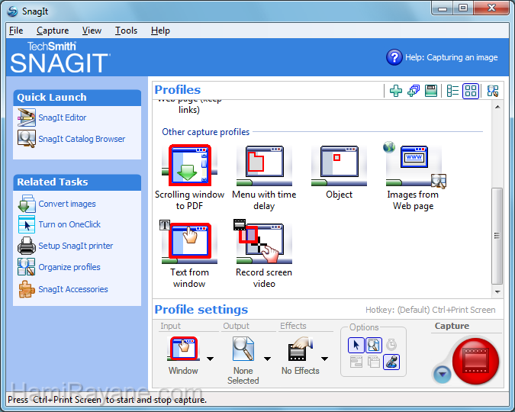Open the Effects dropdown arrow

[x=324, y=359]
